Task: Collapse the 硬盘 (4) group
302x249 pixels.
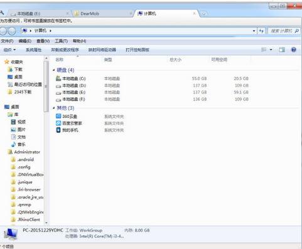Action: [54, 70]
